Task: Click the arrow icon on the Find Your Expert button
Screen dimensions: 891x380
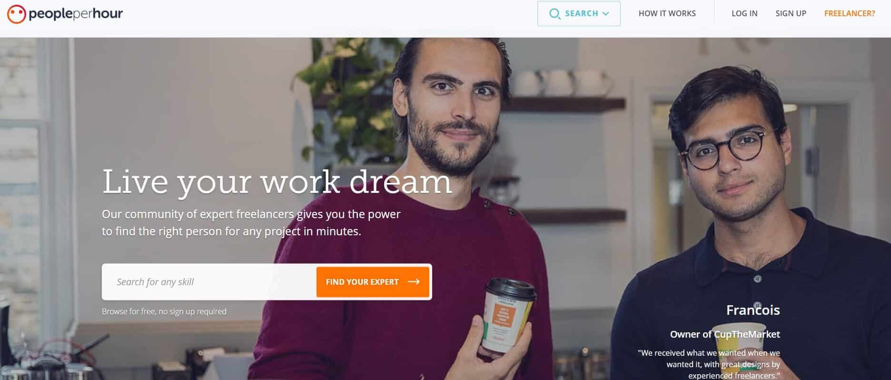Action: coord(414,282)
